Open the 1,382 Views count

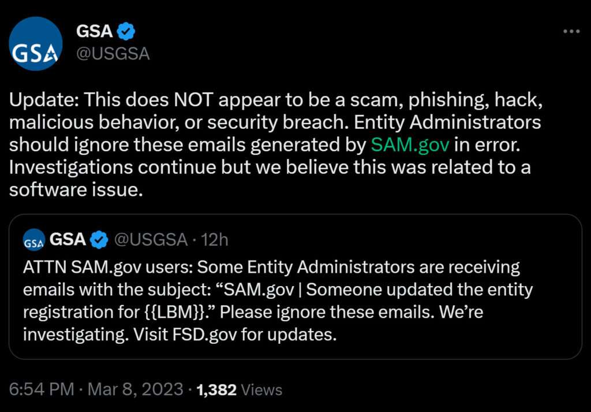click(216, 389)
